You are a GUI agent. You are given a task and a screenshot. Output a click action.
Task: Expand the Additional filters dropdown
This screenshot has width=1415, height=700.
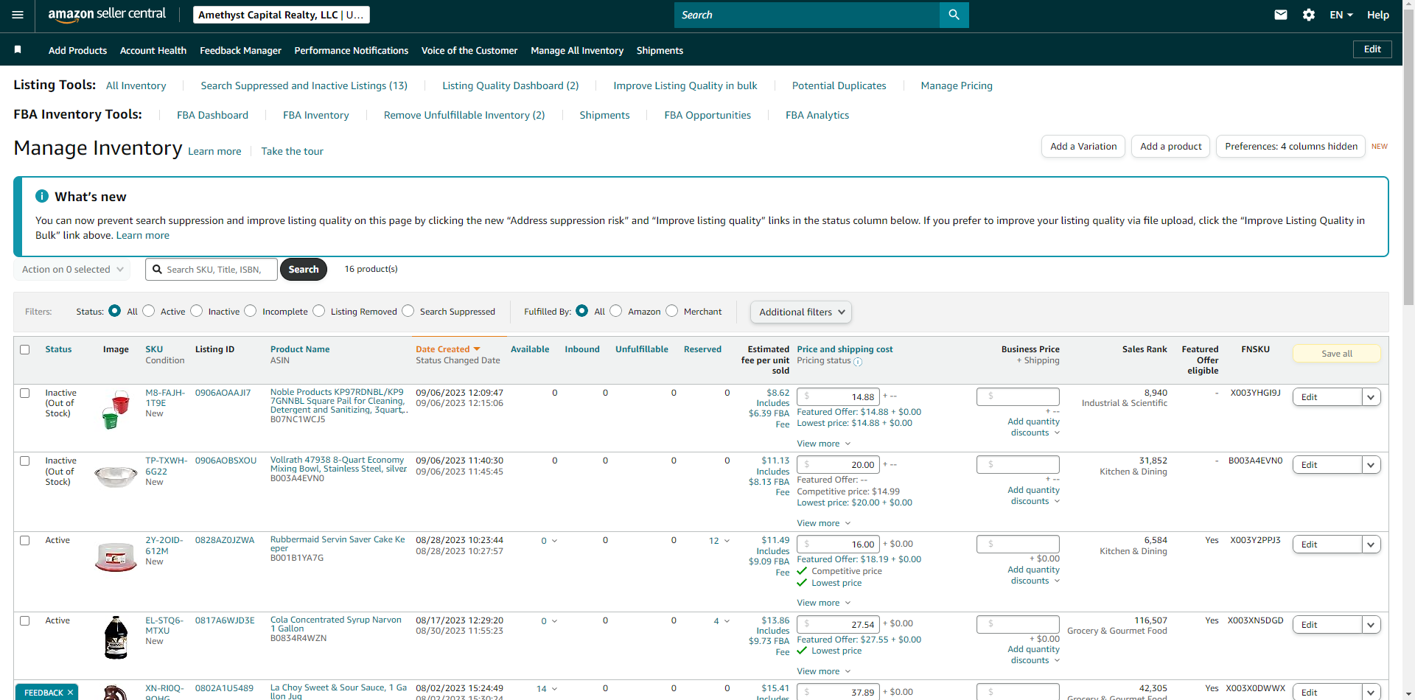[x=801, y=312]
